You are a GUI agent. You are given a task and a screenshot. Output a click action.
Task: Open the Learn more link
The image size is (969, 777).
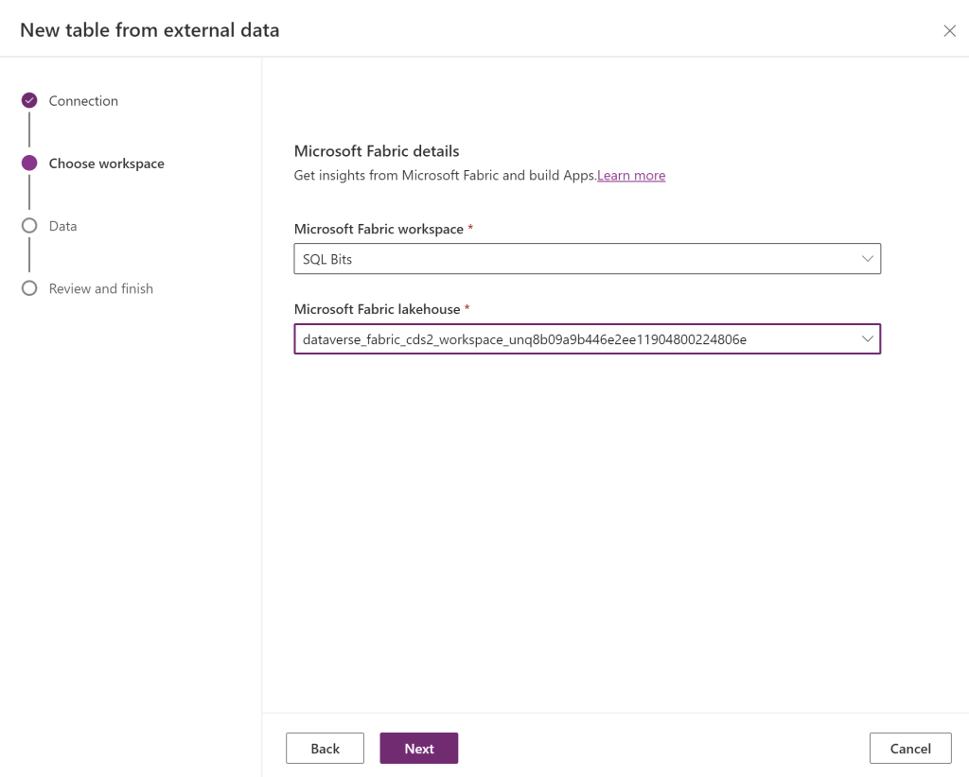[x=631, y=176]
